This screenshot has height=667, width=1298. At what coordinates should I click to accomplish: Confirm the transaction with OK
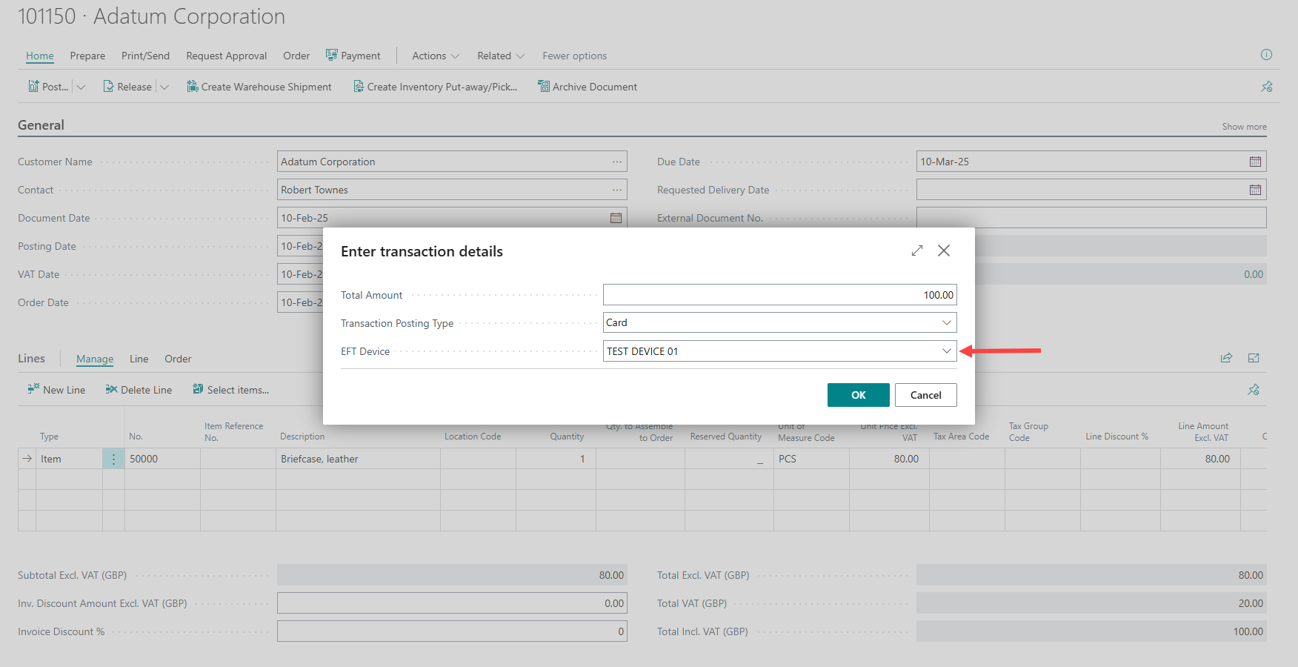point(858,395)
